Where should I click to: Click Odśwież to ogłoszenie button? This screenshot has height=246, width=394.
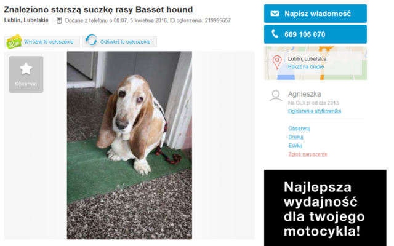click(x=119, y=42)
